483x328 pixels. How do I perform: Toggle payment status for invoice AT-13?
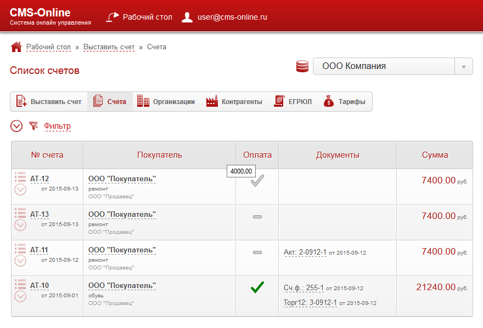tap(257, 217)
